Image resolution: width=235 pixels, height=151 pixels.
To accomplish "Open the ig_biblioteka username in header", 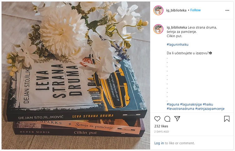I will (176, 10).
